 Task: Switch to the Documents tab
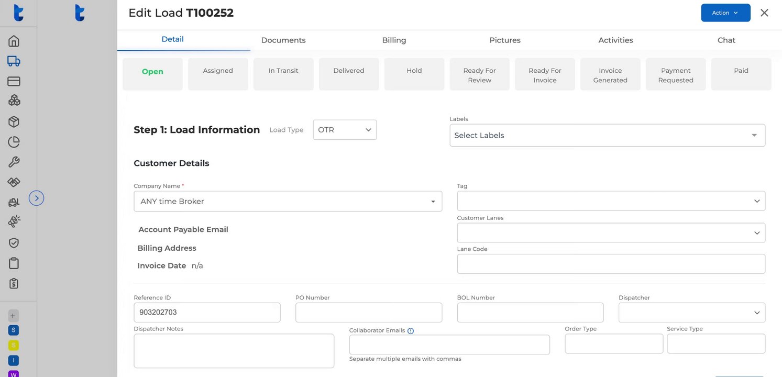click(283, 40)
